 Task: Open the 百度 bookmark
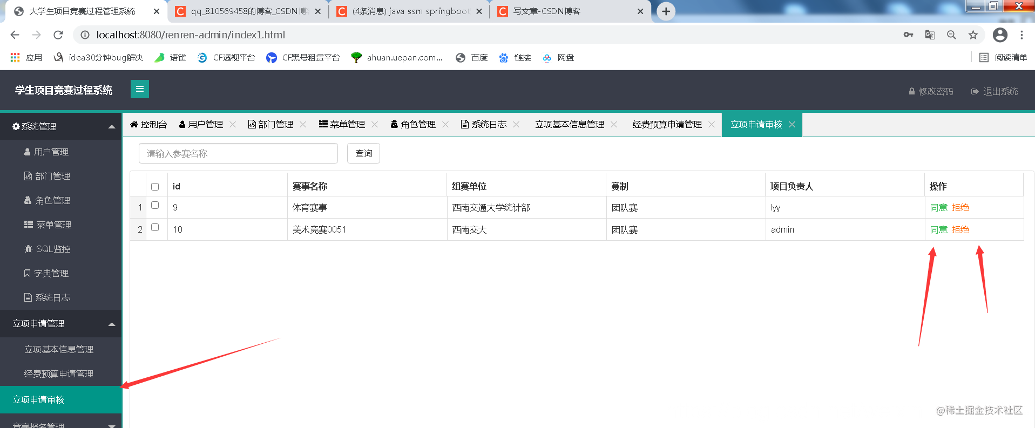[471, 57]
